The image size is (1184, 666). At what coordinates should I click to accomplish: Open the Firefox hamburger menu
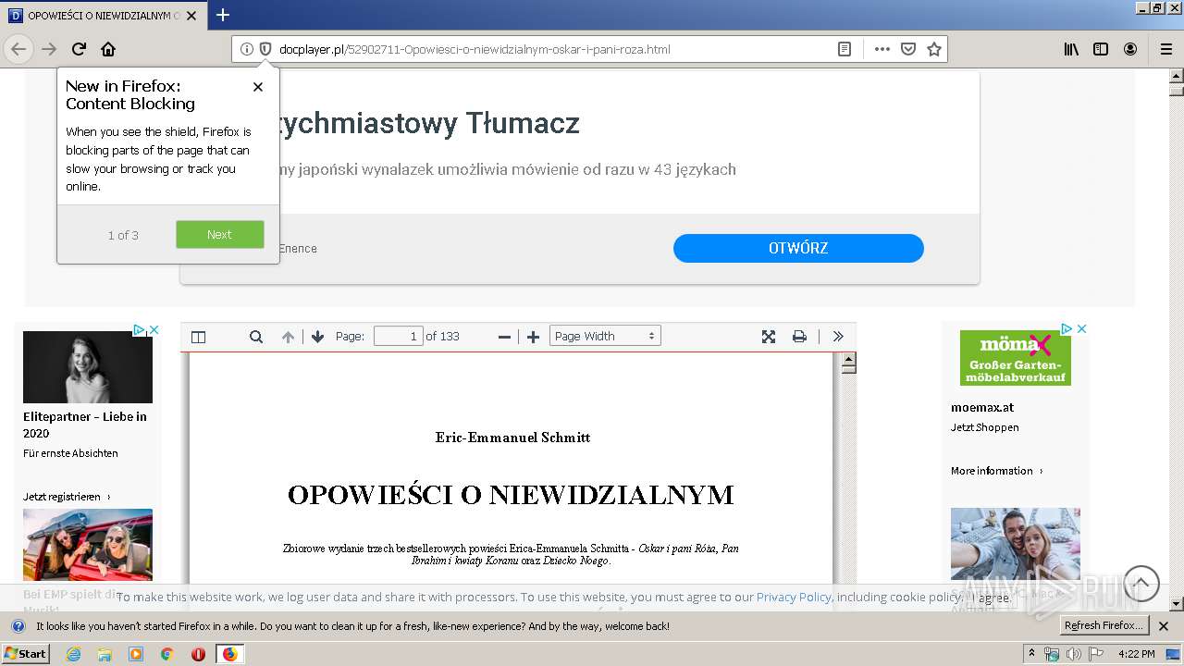pos(1165,49)
